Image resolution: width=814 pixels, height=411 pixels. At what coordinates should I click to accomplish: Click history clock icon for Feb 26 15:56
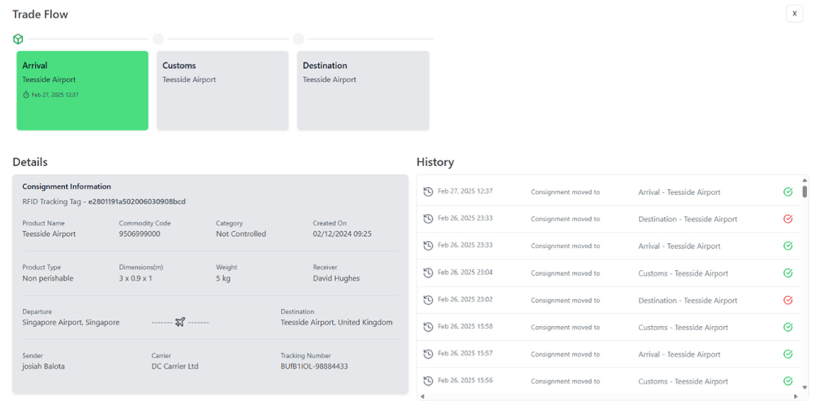click(x=428, y=381)
